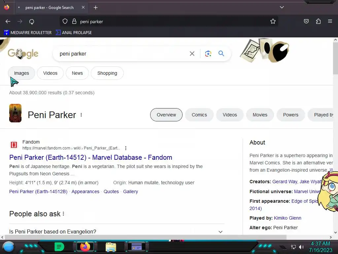338x254 pixels.
Task: Click the scroll right arrow on horizontal scrollbar
Action: pos(331,237)
